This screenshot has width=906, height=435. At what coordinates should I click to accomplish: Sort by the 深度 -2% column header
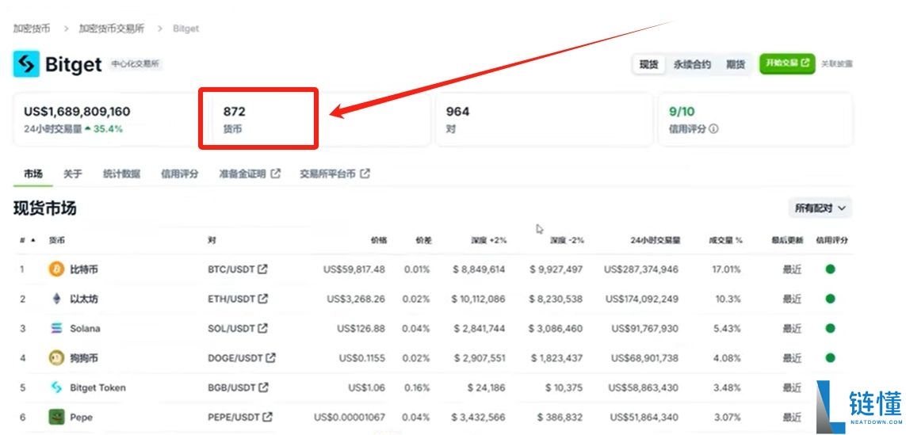coord(567,240)
